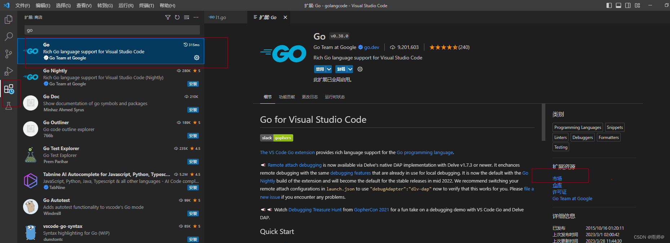Click the large Go logo on extension page
This screenshot has width=670, height=243.
[283, 54]
